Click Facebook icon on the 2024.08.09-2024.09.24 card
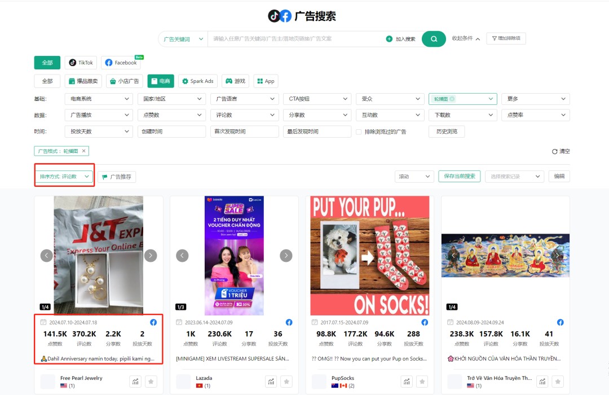This screenshot has width=609, height=395. coord(560,322)
